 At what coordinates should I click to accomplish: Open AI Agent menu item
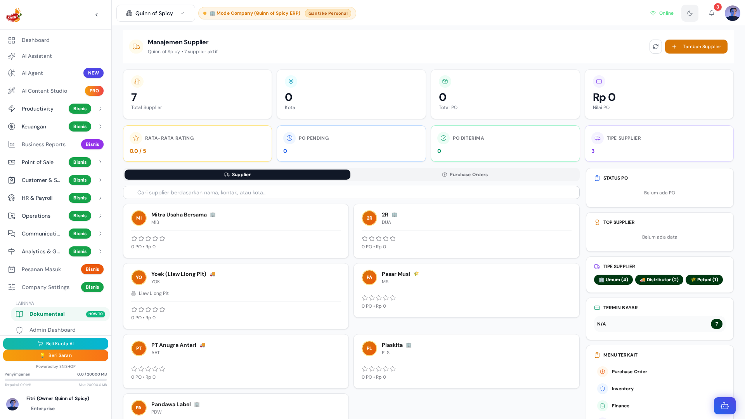(55, 73)
